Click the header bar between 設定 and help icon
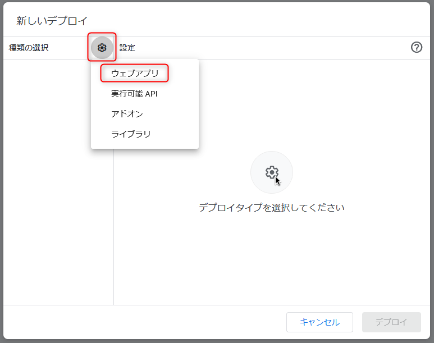This screenshot has height=343, width=434. coord(269,48)
